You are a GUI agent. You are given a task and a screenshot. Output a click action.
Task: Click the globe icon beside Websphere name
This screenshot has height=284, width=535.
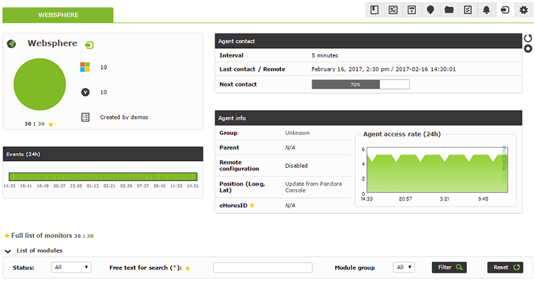pyautogui.click(x=11, y=43)
